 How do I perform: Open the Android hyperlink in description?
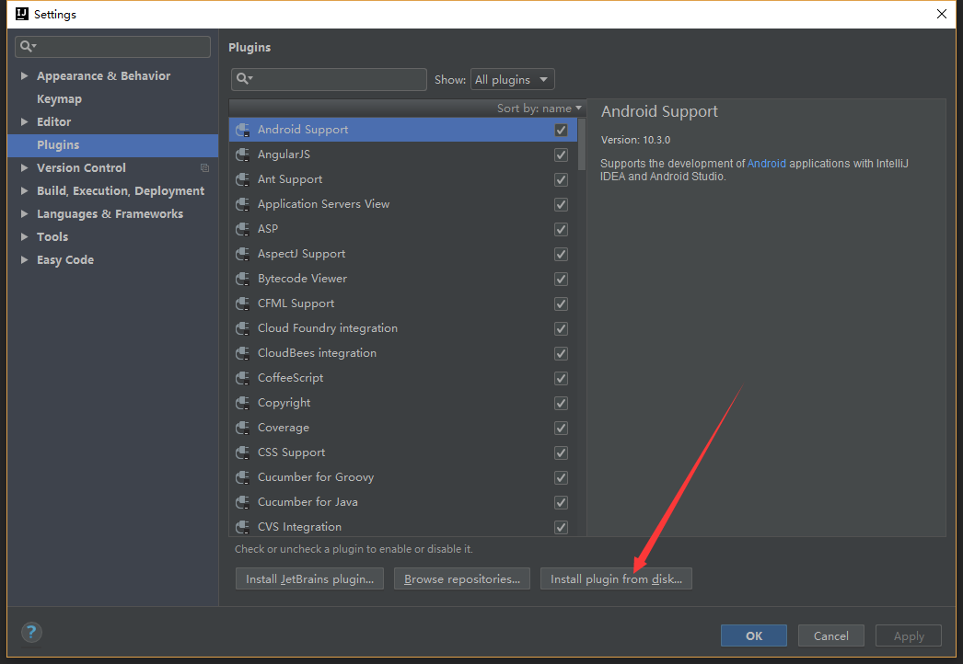click(767, 163)
